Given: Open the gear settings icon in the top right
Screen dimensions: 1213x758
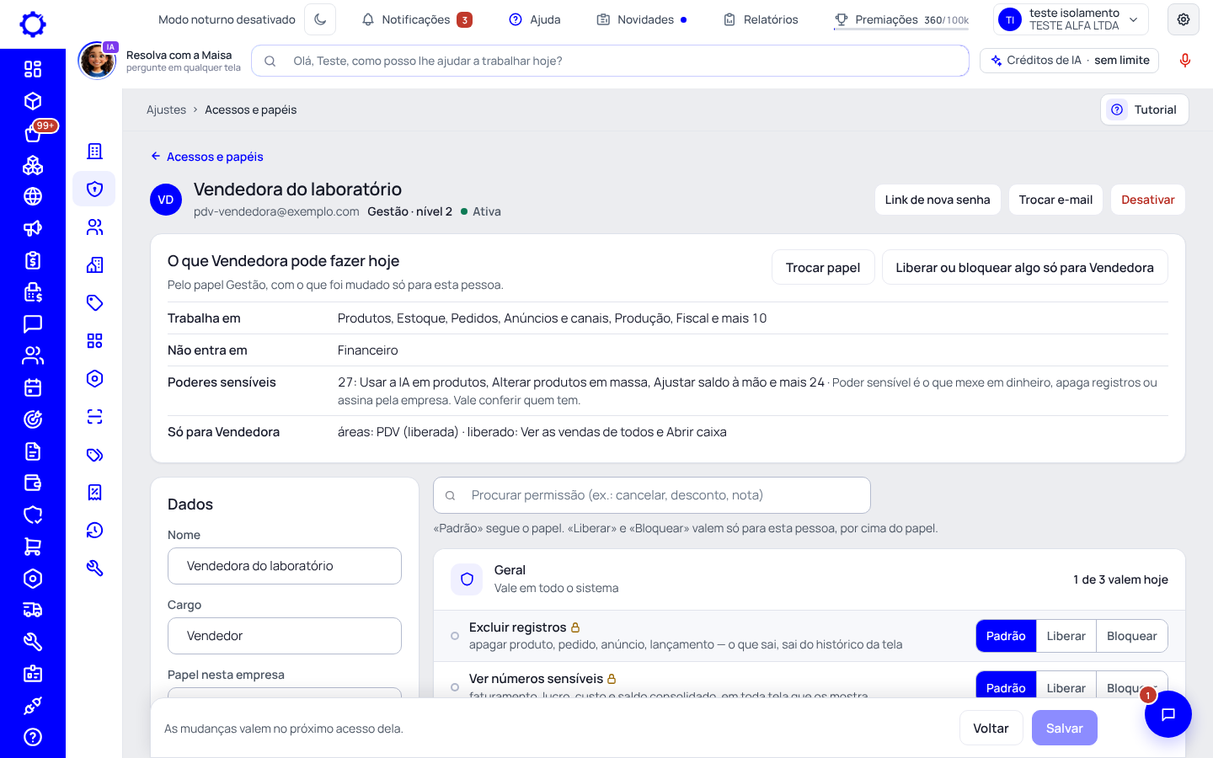Looking at the screenshot, I should tap(1184, 19).
